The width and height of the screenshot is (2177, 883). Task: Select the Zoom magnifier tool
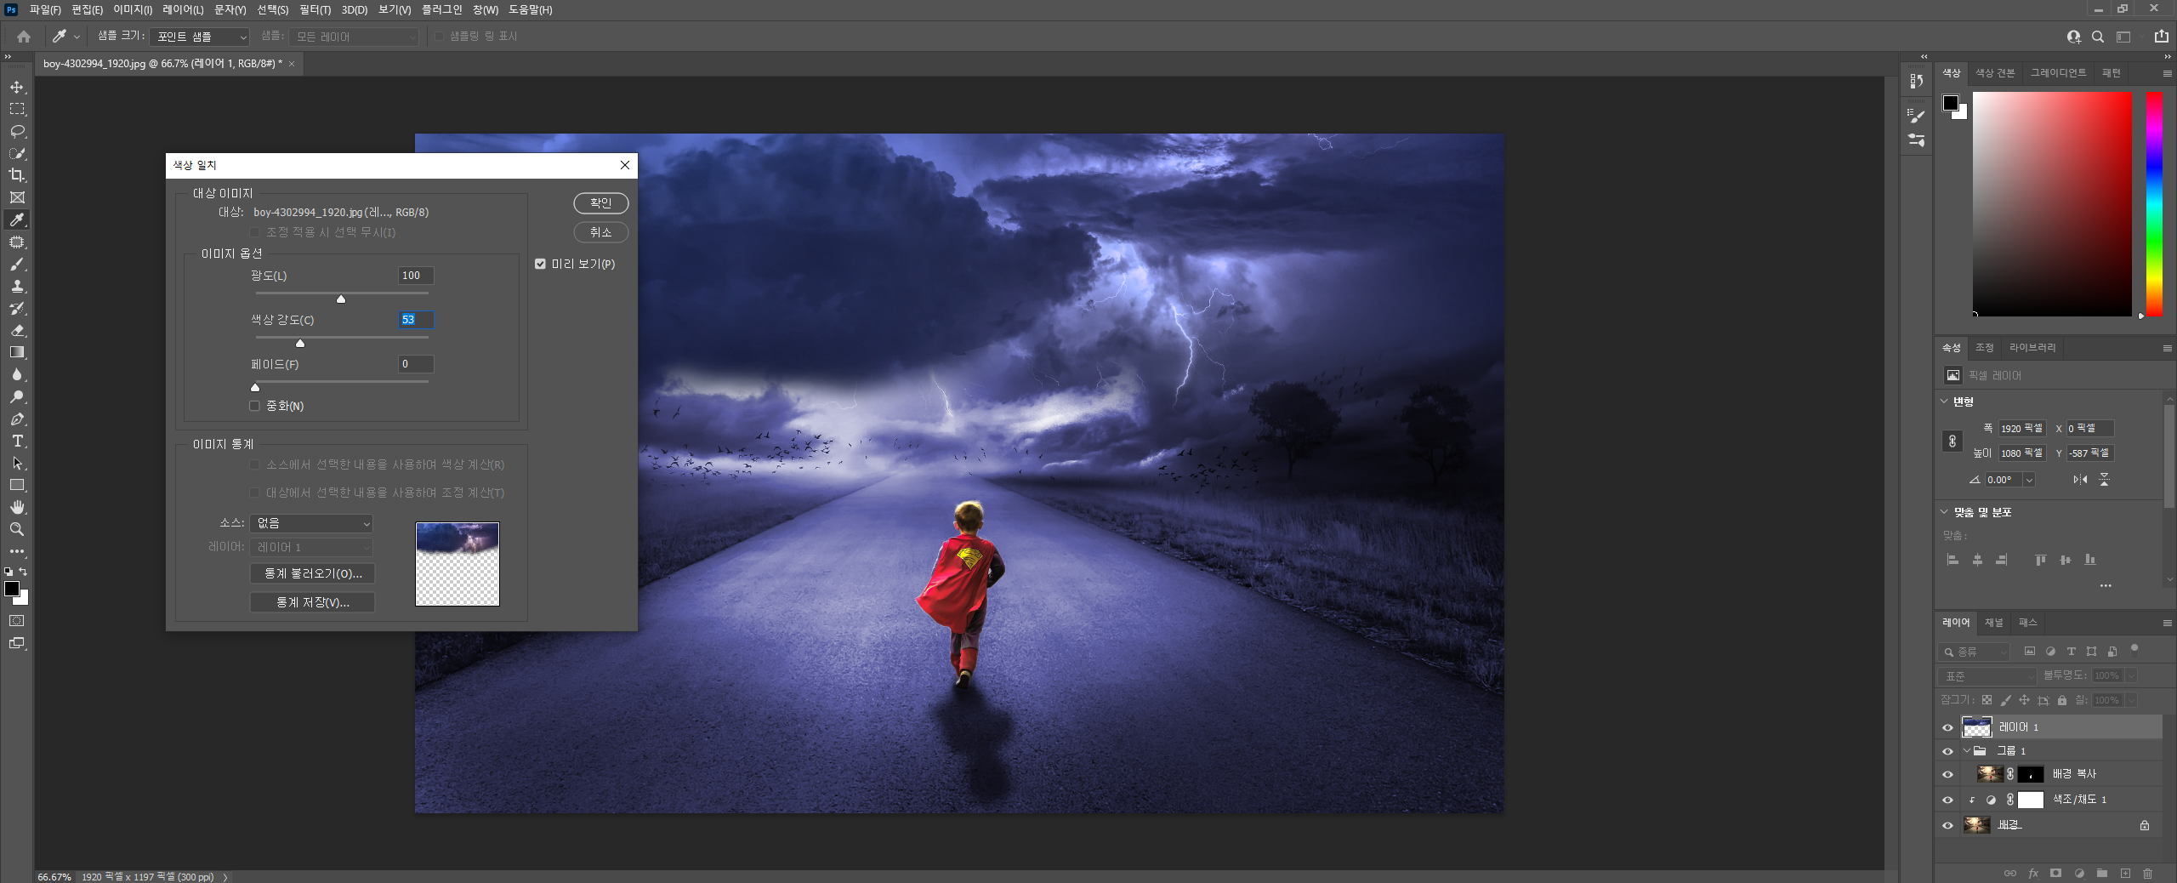[x=17, y=529]
